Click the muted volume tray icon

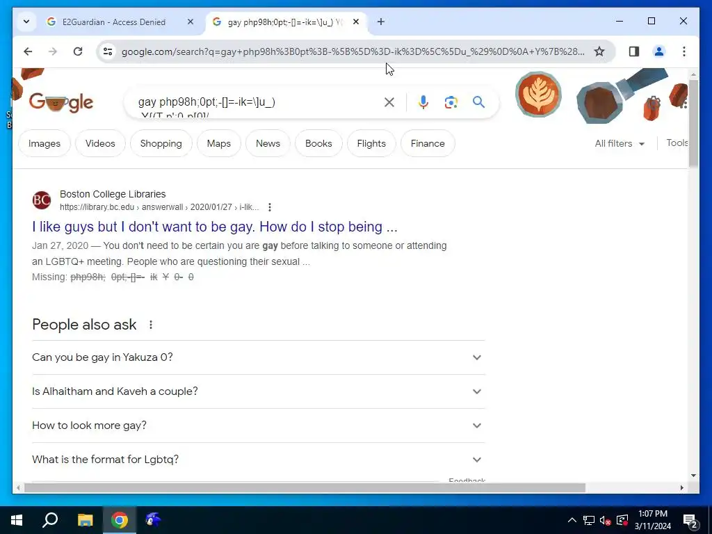[606, 520]
